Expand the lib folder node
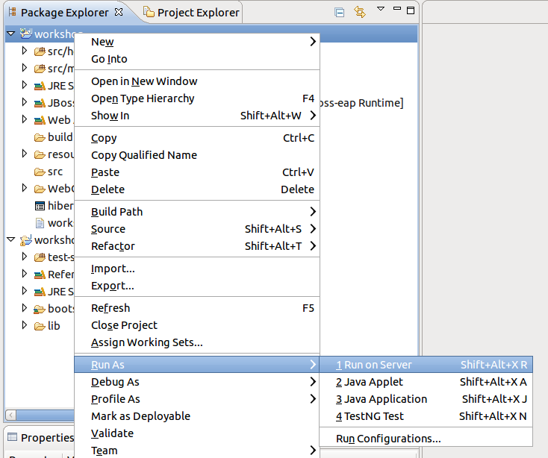Image resolution: width=548 pixels, height=458 pixels. pyautogui.click(x=24, y=326)
